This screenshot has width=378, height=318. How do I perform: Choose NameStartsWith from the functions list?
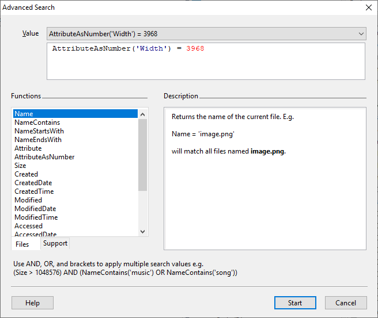pos(39,131)
